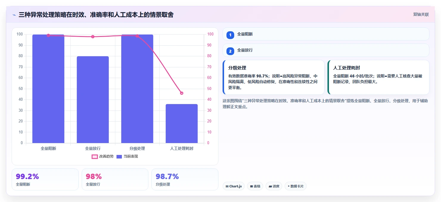Click the 全量放行 label under 98%
This screenshot has height=202, width=441.
(93, 184)
